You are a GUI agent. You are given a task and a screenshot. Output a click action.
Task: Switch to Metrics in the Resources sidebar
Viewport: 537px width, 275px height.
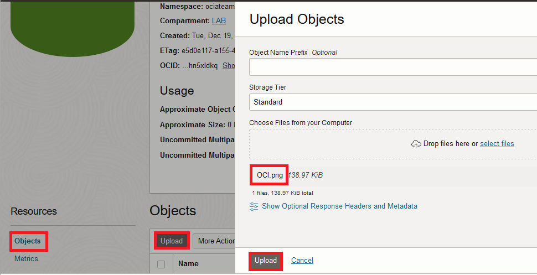[x=26, y=258]
